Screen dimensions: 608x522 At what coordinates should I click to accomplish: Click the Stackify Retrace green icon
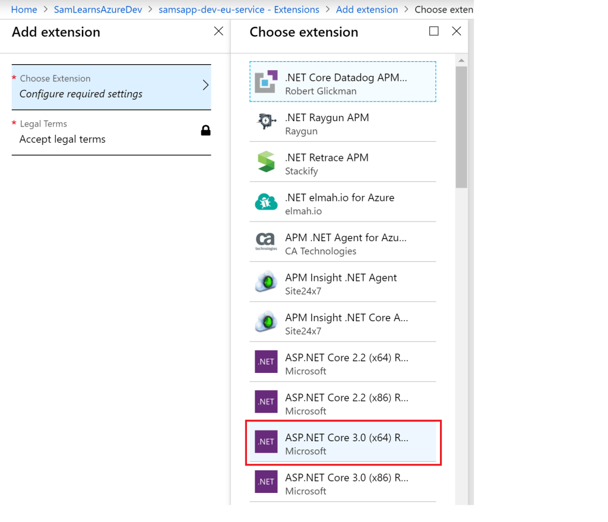click(x=266, y=162)
